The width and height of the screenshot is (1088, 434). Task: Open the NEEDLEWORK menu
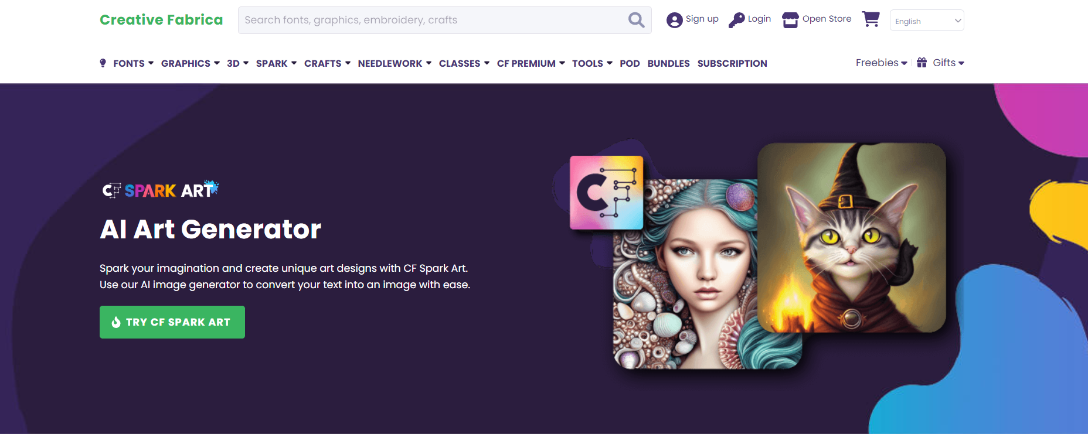(390, 63)
